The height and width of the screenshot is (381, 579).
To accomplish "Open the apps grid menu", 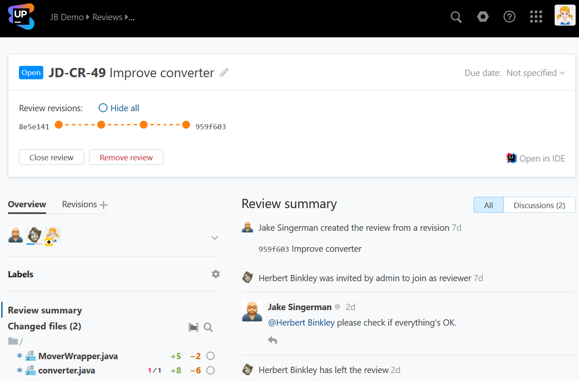I will coord(536,17).
